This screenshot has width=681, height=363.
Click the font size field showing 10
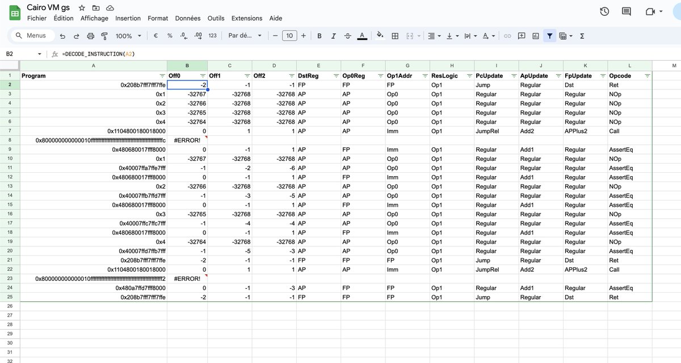click(x=289, y=36)
